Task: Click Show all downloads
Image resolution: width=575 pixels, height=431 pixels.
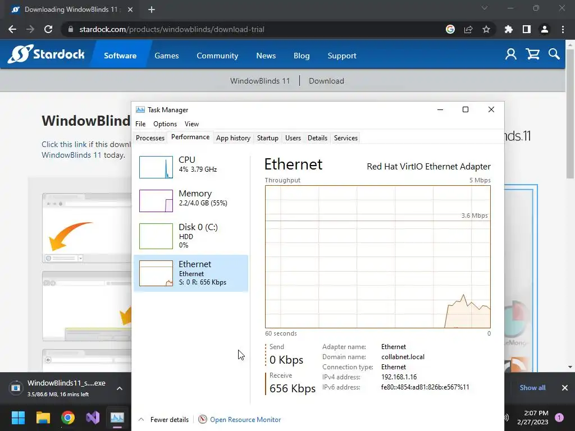Action: coord(532,388)
